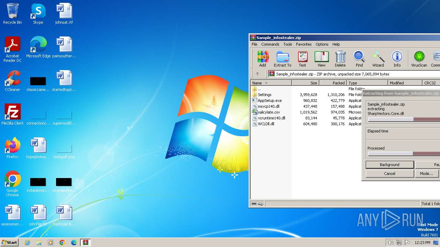Run the VirusScan tool
Image resolution: width=440 pixels, height=247 pixels.
point(419,59)
